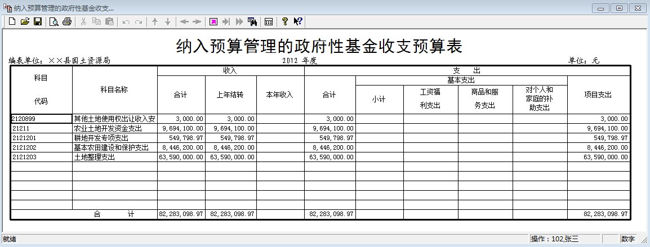The width and height of the screenshot is (650, 247).
Task: Open a file with the folder icon
Action: pos(25,21)
